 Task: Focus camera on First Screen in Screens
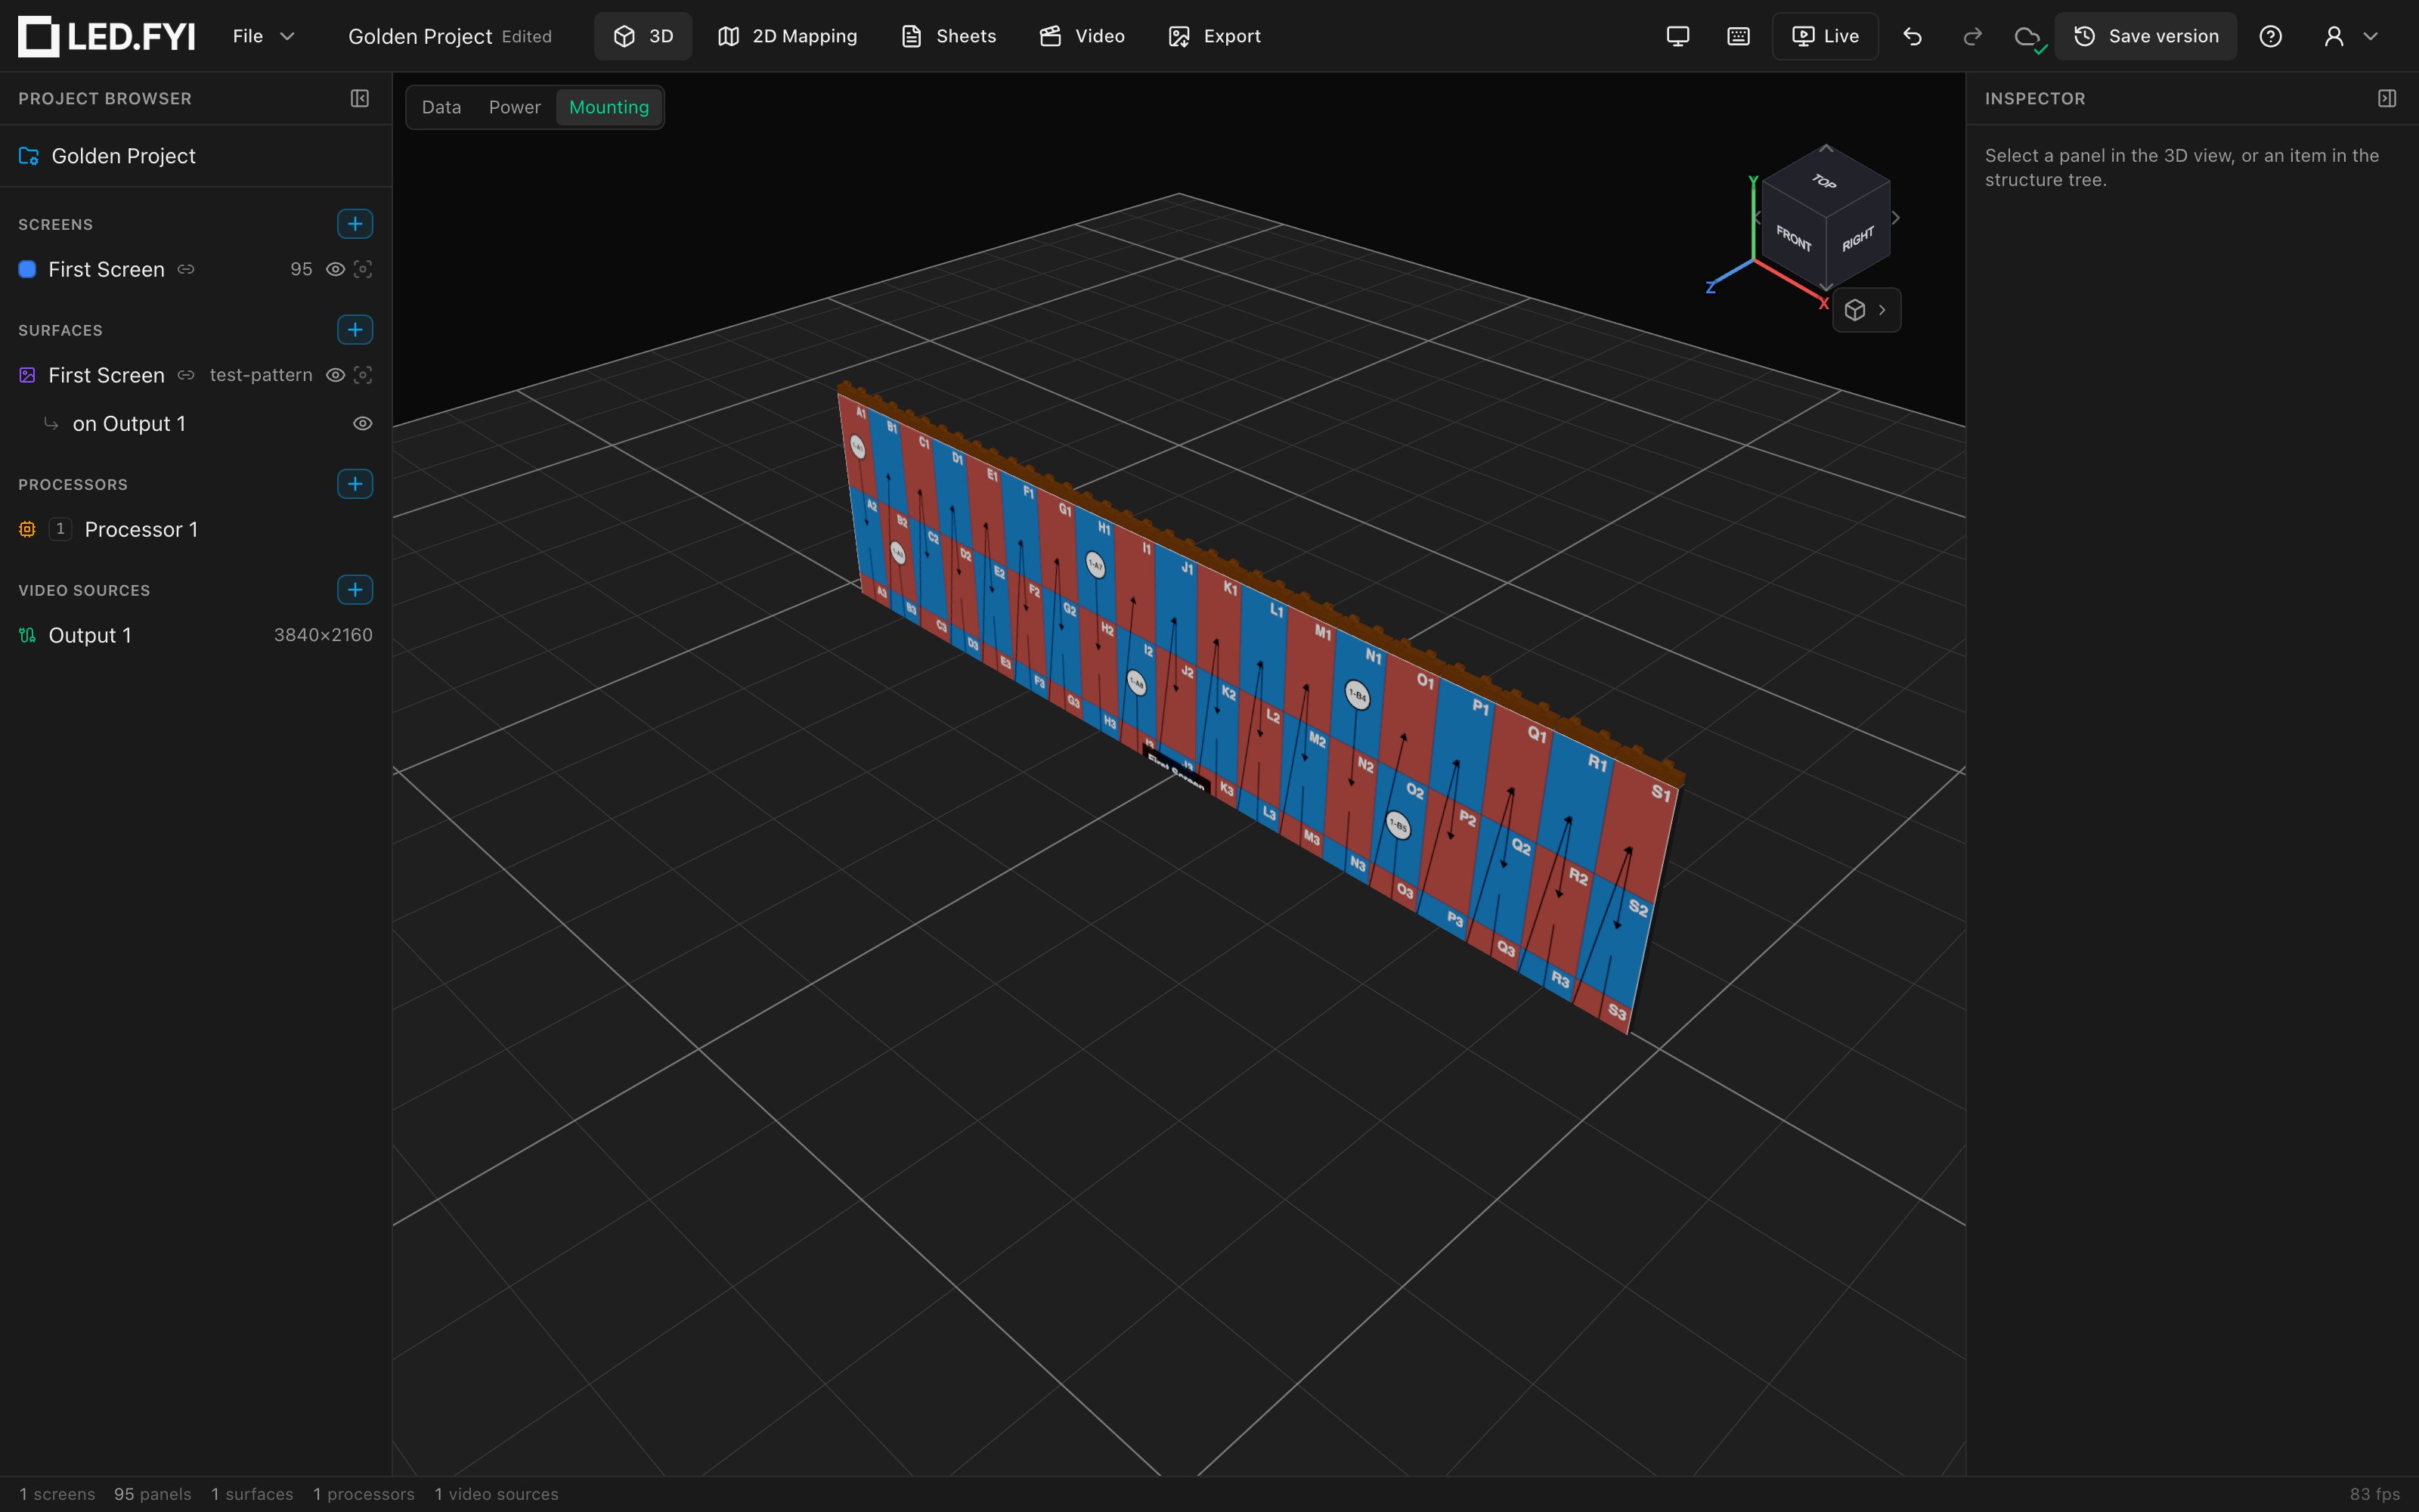(x=363, y=269)
